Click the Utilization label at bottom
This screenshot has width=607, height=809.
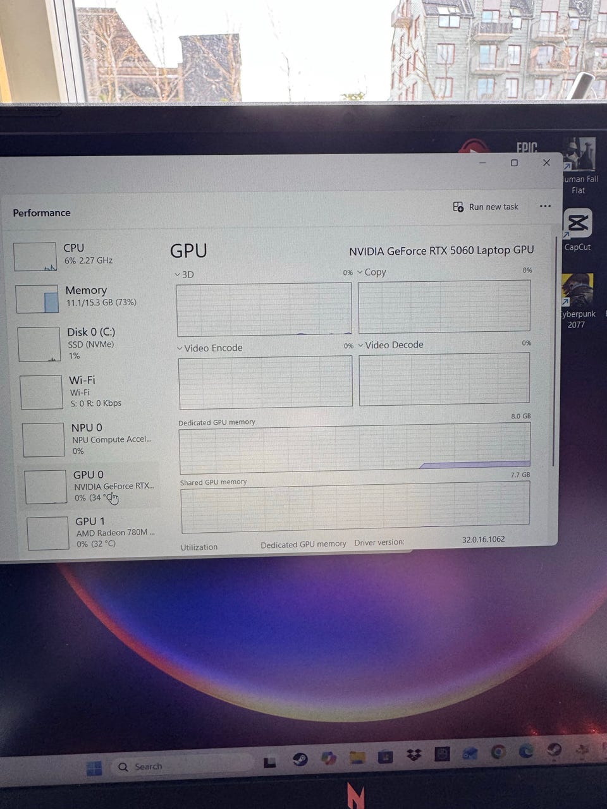[199, 547]
